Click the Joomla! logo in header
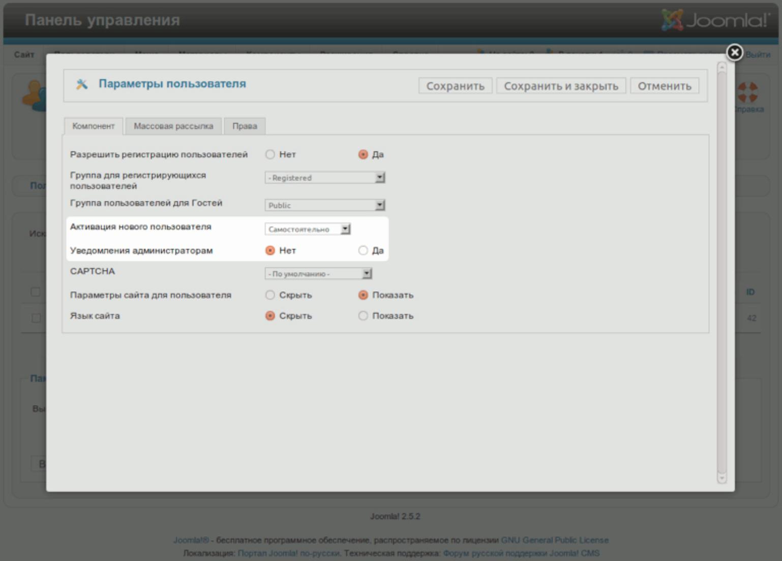This screenshot has height=561, width=782. tap(715, 20)
